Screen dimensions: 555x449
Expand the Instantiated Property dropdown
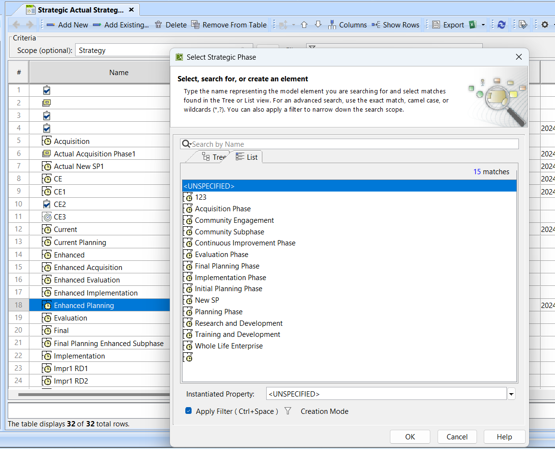click(x=511, y=394)
